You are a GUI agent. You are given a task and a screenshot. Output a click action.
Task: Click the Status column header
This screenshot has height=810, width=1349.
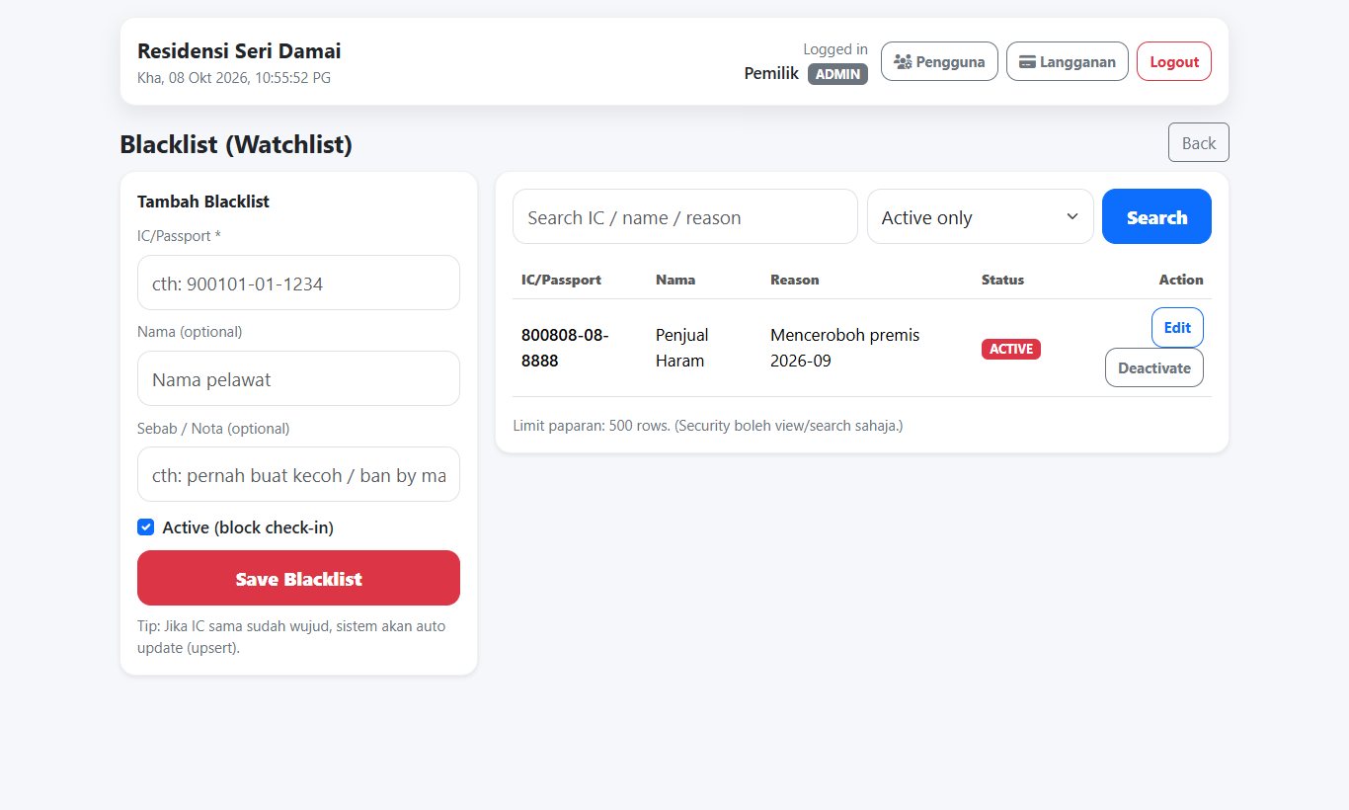coord(1002,280)
